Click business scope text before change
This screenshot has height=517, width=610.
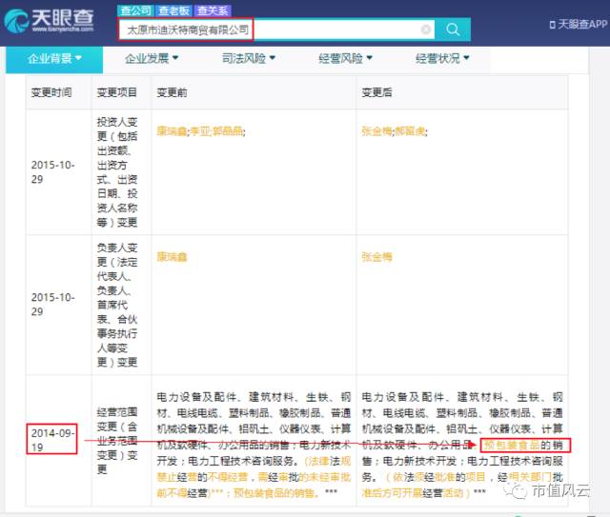click(x=254, y=445)
